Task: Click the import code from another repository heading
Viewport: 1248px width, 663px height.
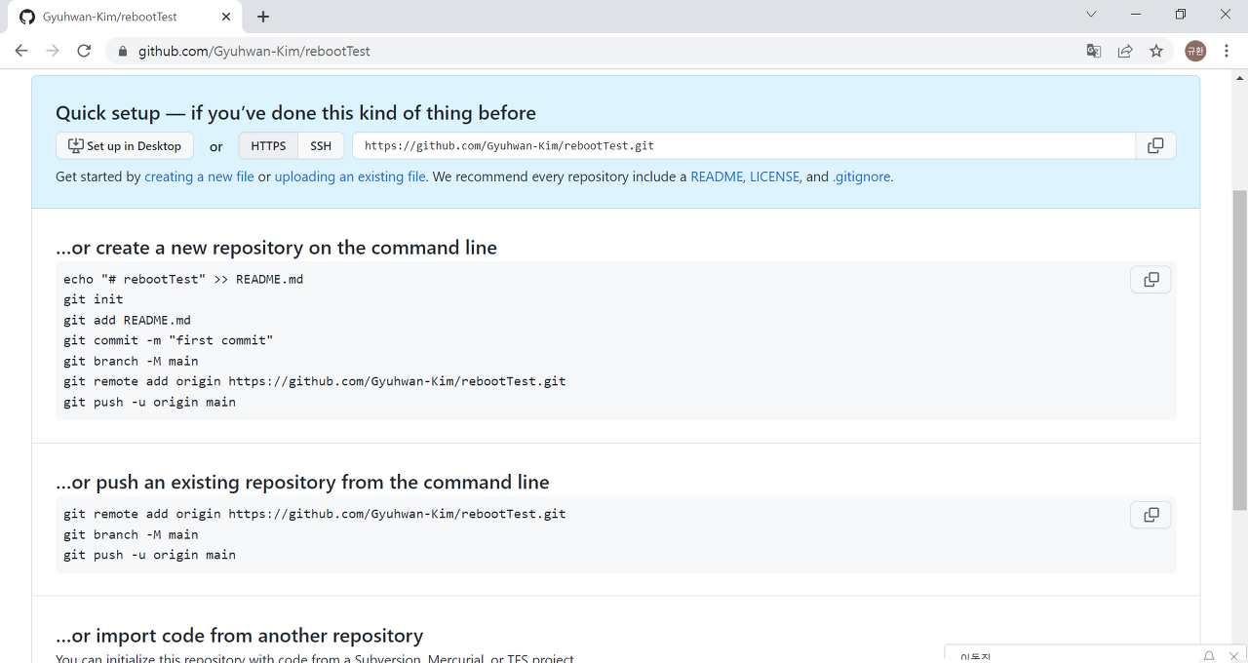Action: 239,636
